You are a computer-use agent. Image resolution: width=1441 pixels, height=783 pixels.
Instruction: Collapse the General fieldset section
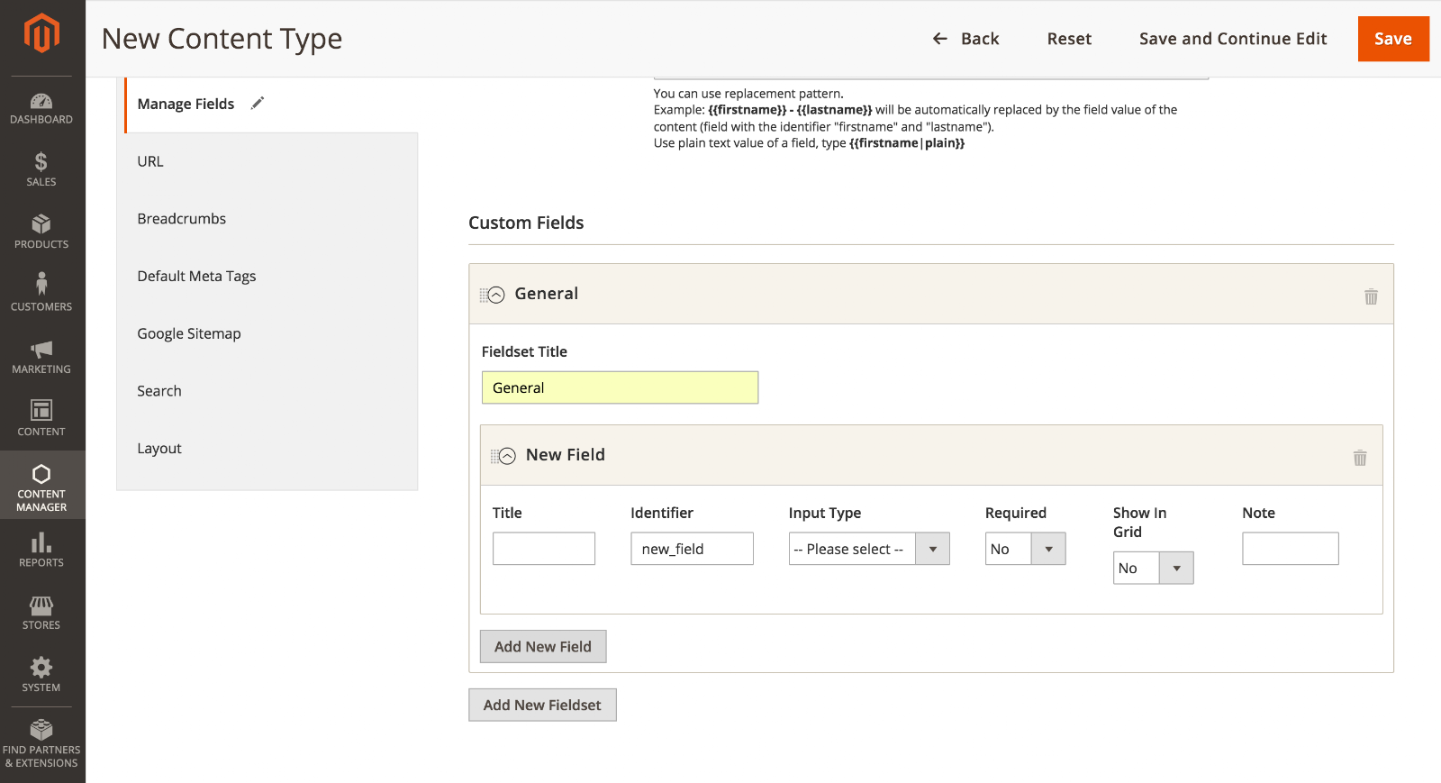pos(496,295)
